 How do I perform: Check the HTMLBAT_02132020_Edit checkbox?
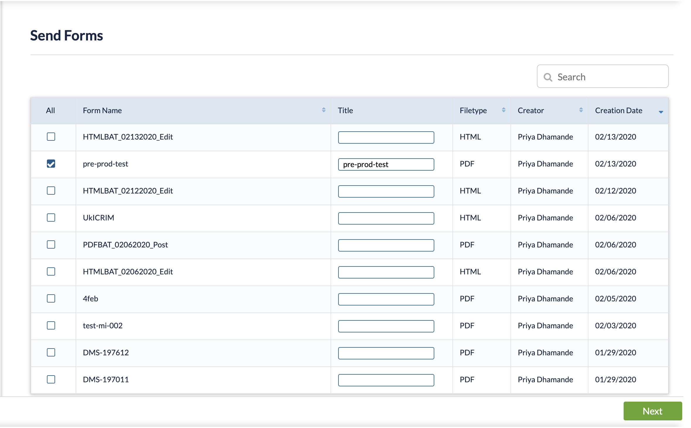51,137
